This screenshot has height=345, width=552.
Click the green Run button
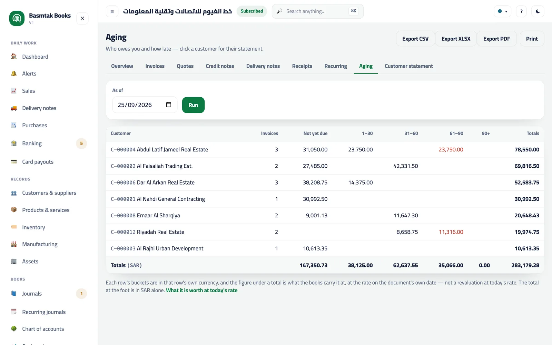[x=193, y=105]
